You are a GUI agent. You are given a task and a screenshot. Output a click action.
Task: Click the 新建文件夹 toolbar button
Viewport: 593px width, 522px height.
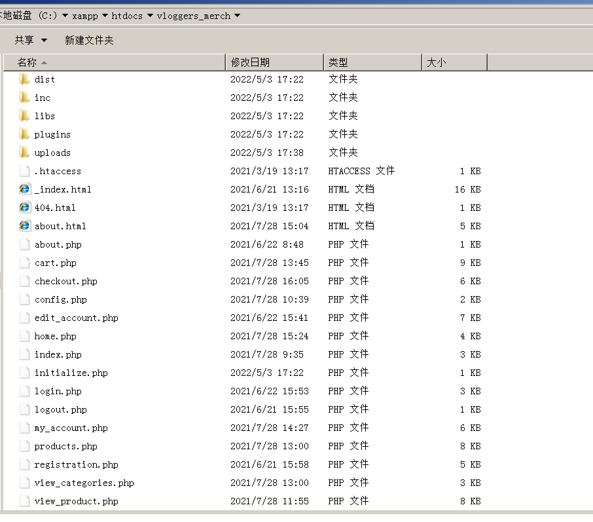tap(89, 40)
